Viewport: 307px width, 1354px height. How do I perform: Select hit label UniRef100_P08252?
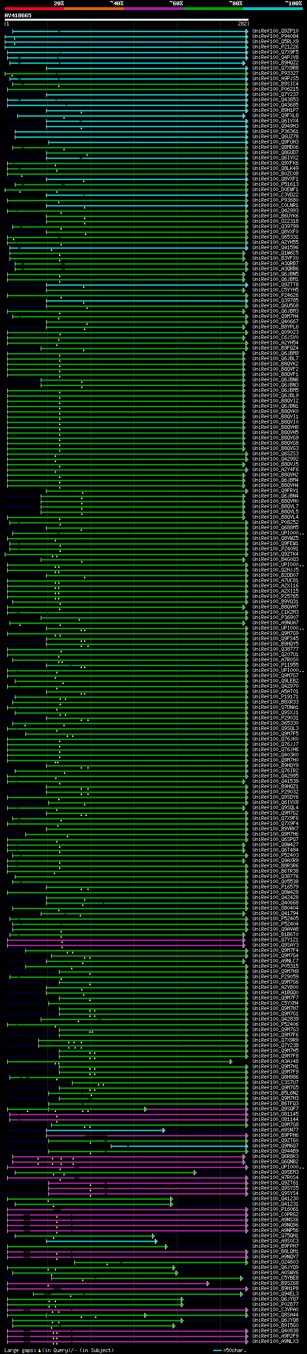click(x=275, y=523)
